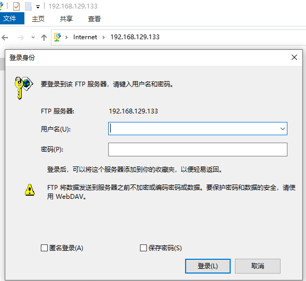The image size is (306, 281).
Task: Click the properties icon in quick access toolbar
Action: (x=16, y=6)
